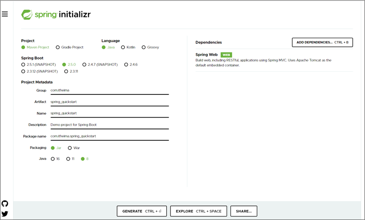Select the Gradle Project radio button

coord(58,47)
